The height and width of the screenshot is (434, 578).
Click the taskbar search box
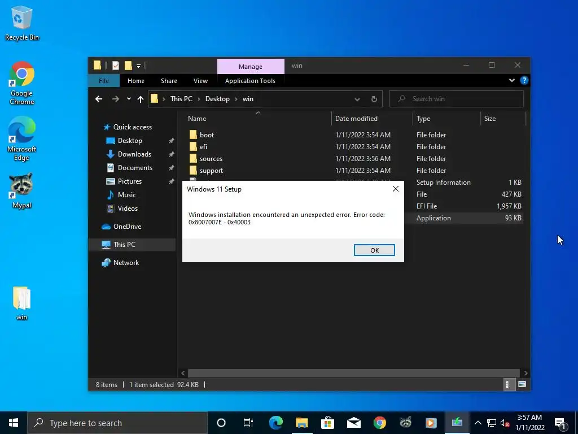(117, 423)
